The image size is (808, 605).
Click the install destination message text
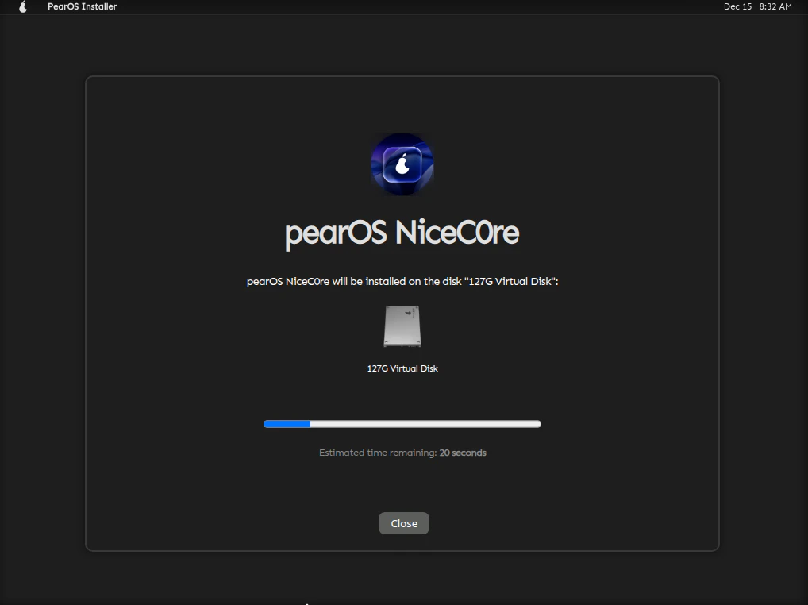(402, 281)
